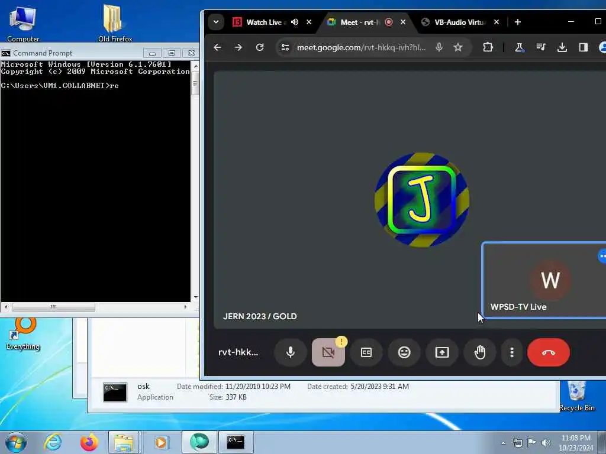Click the Command Prompt taskbar button
Screen dimensions: 606x454
coord(236,442)
